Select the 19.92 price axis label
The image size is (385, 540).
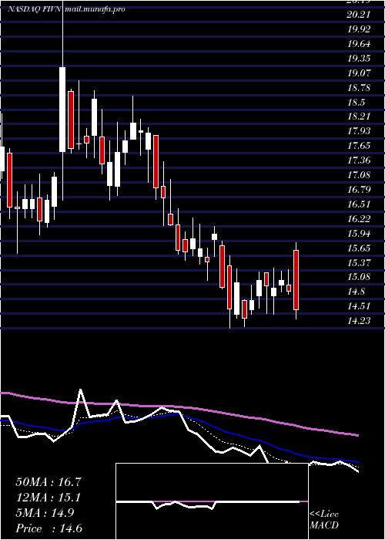coord(359,29)
